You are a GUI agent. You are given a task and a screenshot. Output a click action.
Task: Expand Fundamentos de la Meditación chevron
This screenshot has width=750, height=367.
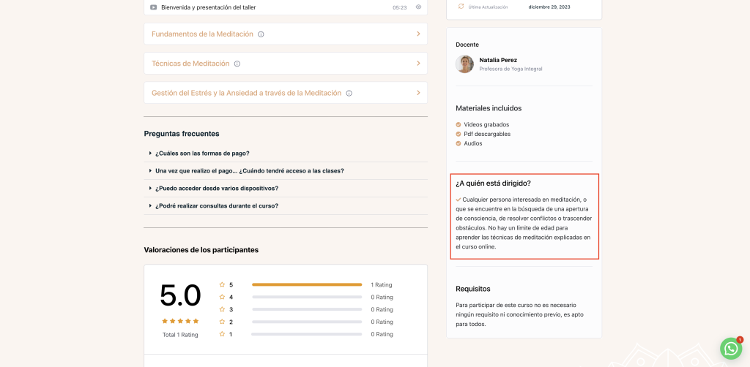point(418,34)
